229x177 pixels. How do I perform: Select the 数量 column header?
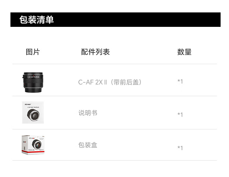click(184, 52)
